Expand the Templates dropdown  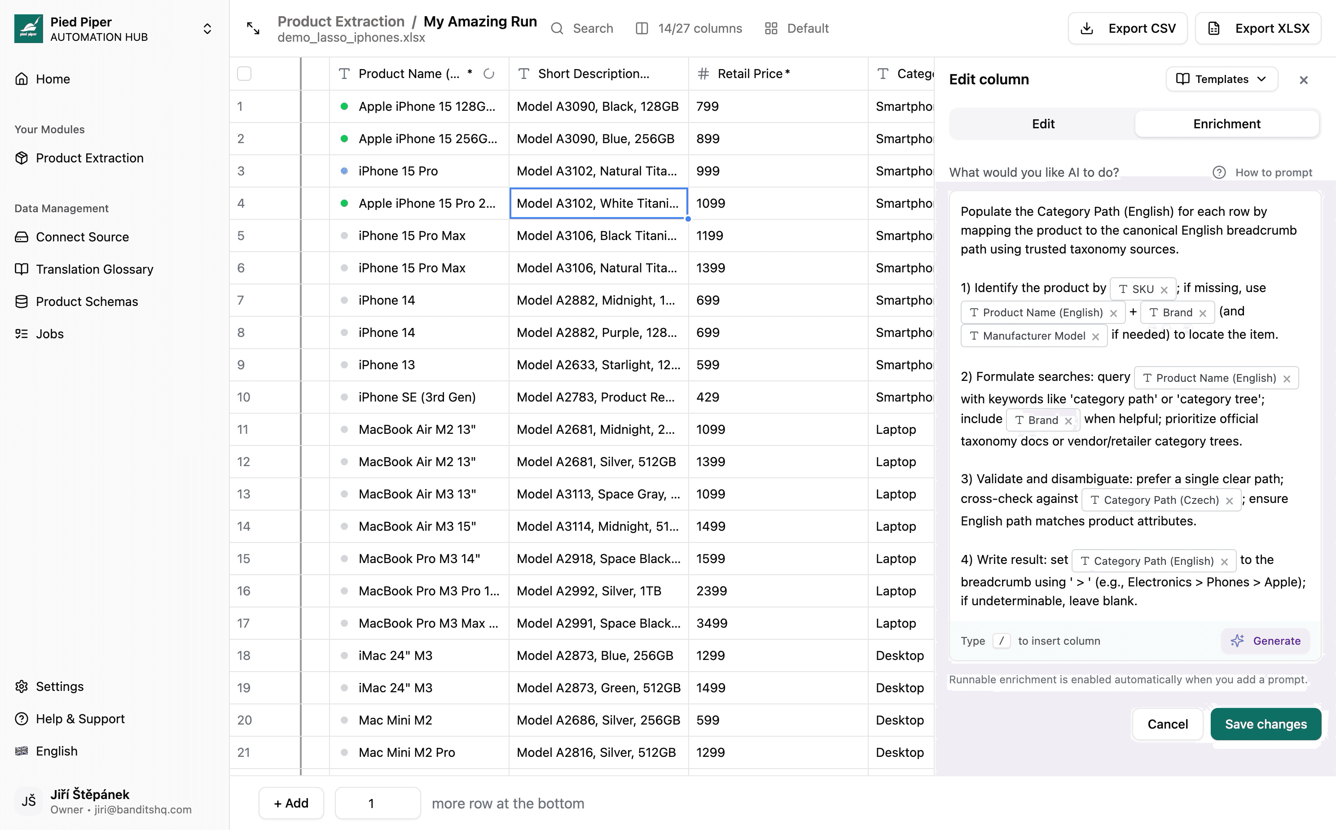click(x=1221, y=79)
